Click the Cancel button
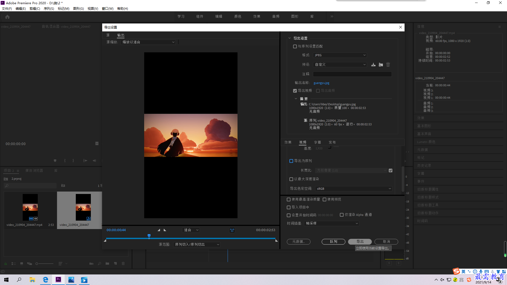This screenshot has height=285, width=507. (386, 242)
